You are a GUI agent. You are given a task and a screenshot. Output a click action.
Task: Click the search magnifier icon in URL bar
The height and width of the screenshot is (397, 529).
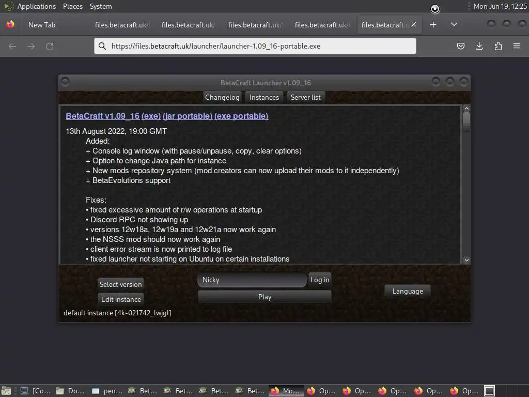click(x=102, y=46)
